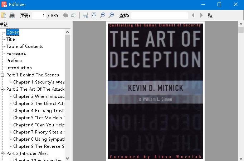Close the PdfView window
This screenshot has width=244, height=161.
point(236,4)
